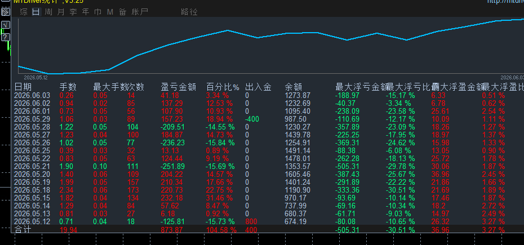Click the -251.89 loss amount

[173, 166]
